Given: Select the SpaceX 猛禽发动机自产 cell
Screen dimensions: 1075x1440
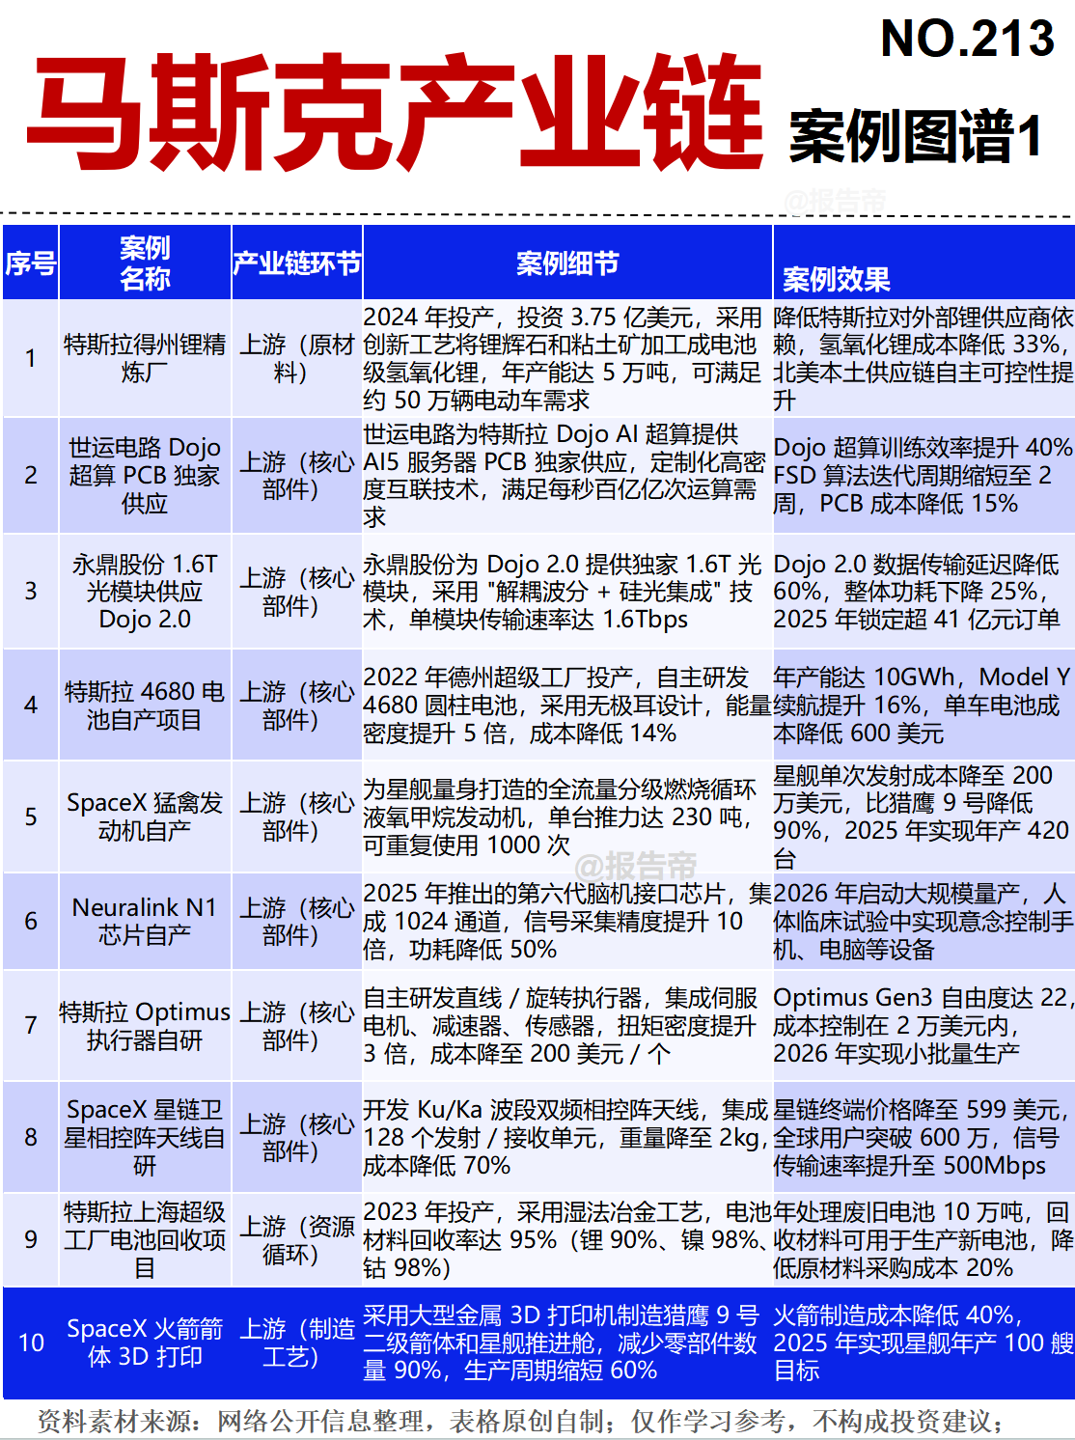Looking at the screenshot, I should pyautogui.click(x=145, y=817).
